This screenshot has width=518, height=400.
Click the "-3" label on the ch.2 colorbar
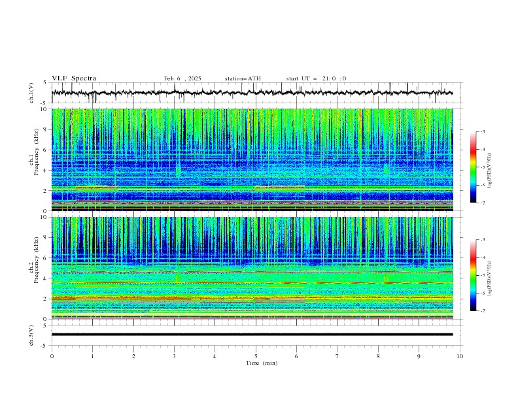click(x=483, y=240)
